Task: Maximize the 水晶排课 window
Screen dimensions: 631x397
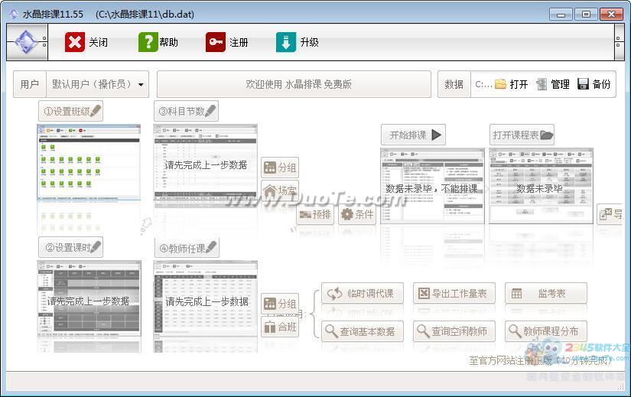Action: click(x=586, y=15)
